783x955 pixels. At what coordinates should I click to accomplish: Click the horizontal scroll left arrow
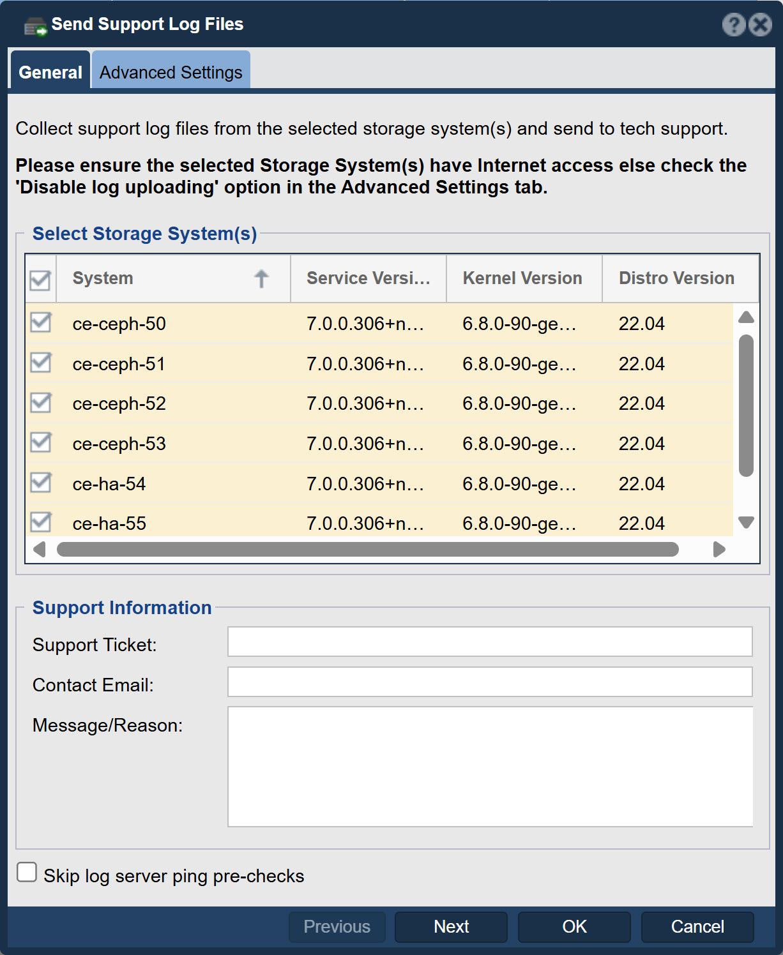pyautogui.click(x=40, y=550)
